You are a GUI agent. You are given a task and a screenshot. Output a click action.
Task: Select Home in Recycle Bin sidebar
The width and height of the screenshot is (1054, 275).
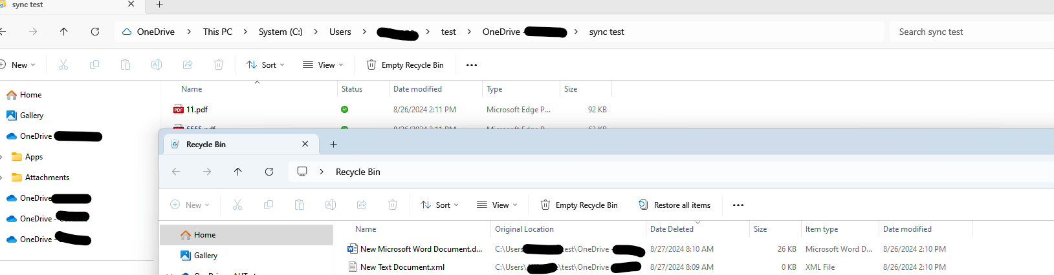coord(247,235)
